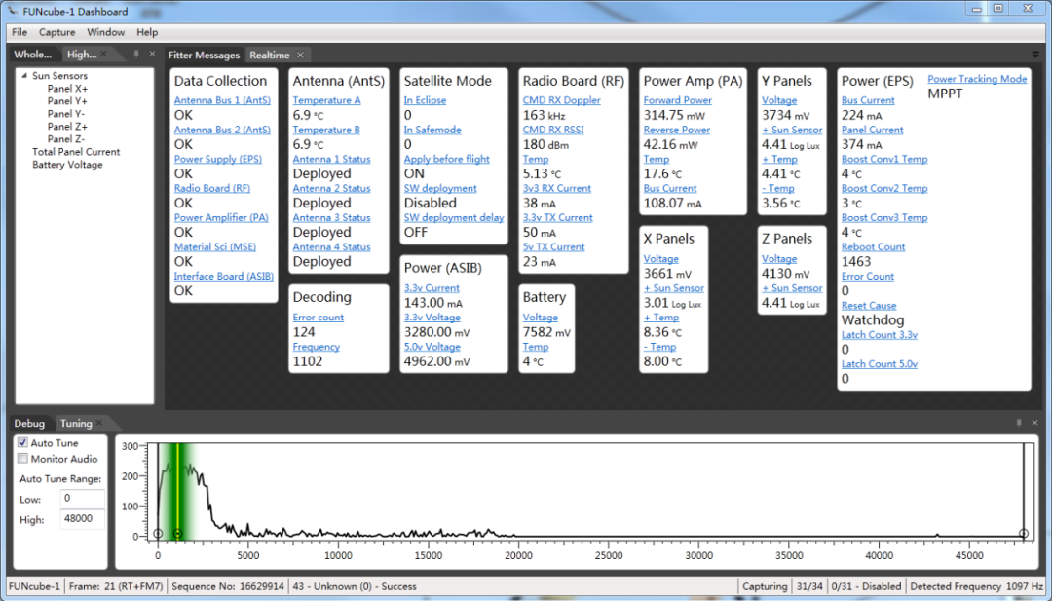Open the CMD RX Doppler link
This screenshot has width=1052, height=601.
click(x=562, y=100)
